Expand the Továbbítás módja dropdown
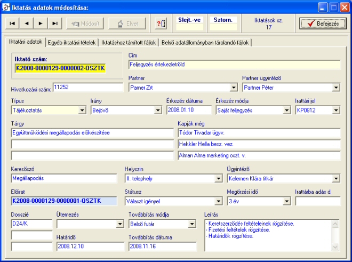 [192, 224]
